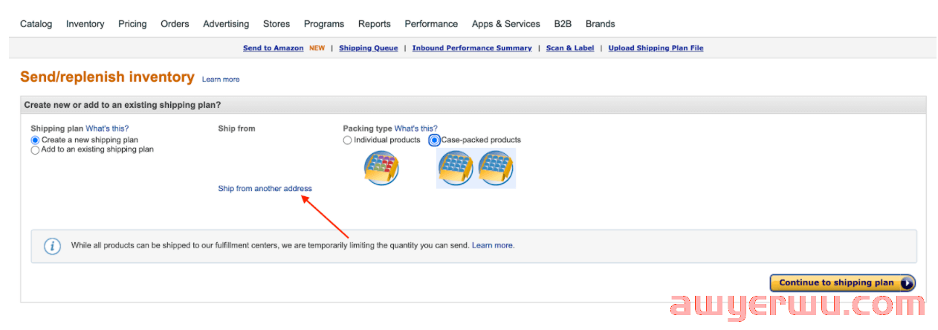Image resolution: width=938 pixels, height=330 pixels.
Task: Open the Catalog menu
Action: pos(36,24)
